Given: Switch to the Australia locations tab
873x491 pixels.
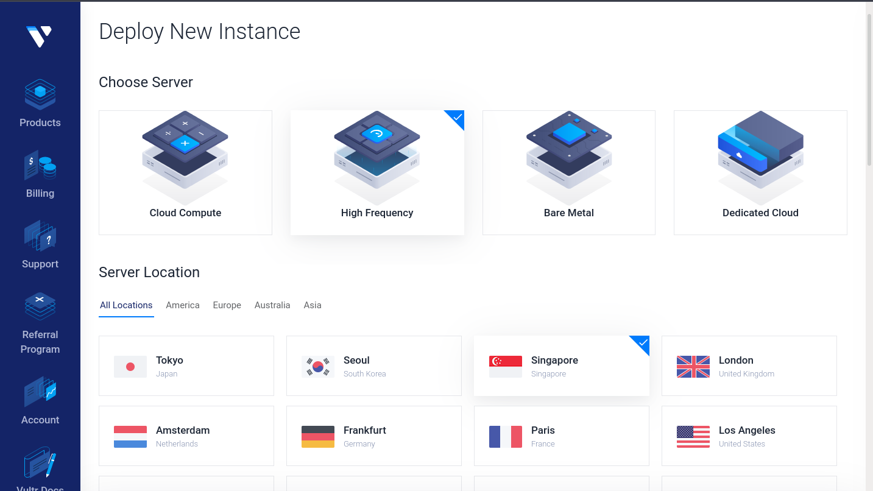Looking at the screenshot, I should (x=272, y=305).
